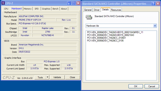Click the BIOS date 09/07/2022 field
Viewport: 161px width, 91px height.
(x=48, y=52)
